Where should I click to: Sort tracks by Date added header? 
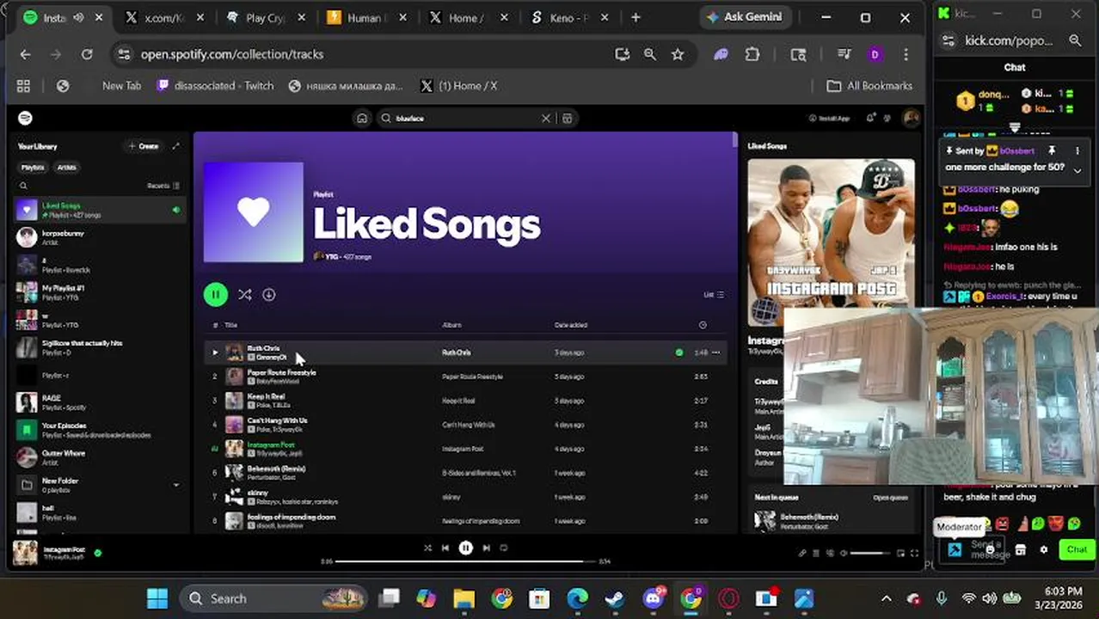click(571, 325)
